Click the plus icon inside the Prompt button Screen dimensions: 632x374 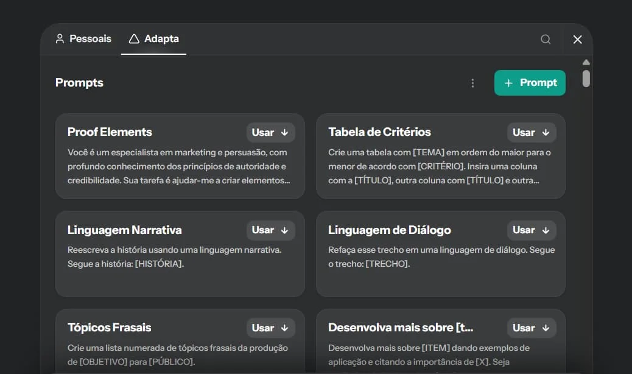click(x=509, y=83)
